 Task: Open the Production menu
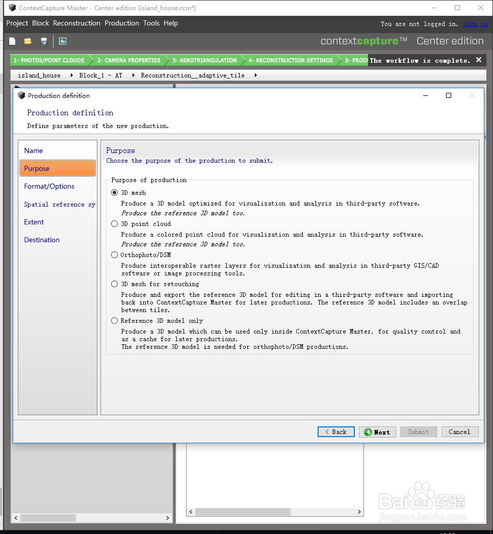click(122, 23)
